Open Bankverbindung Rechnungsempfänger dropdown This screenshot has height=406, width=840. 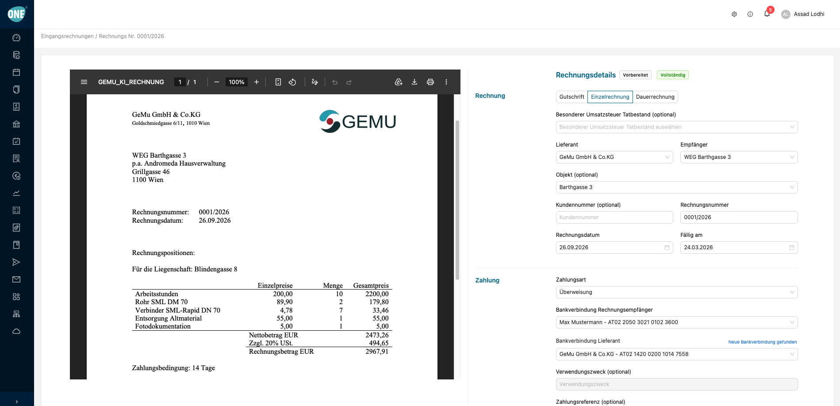coord(677,322)
